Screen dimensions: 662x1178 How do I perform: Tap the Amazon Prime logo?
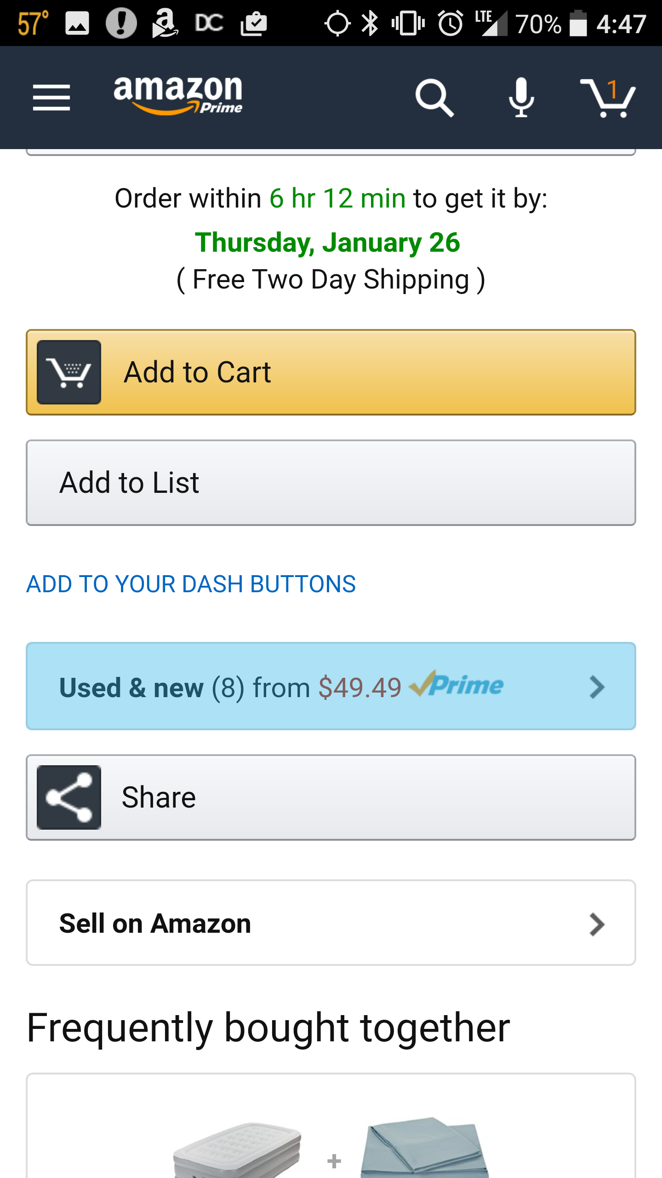[178, 95]
